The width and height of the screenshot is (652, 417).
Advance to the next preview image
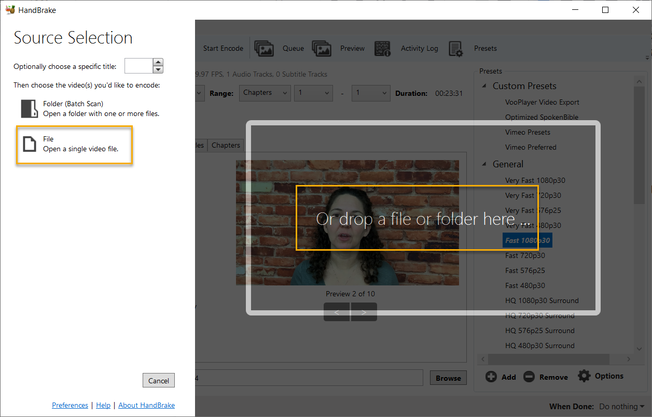point(364,312)
